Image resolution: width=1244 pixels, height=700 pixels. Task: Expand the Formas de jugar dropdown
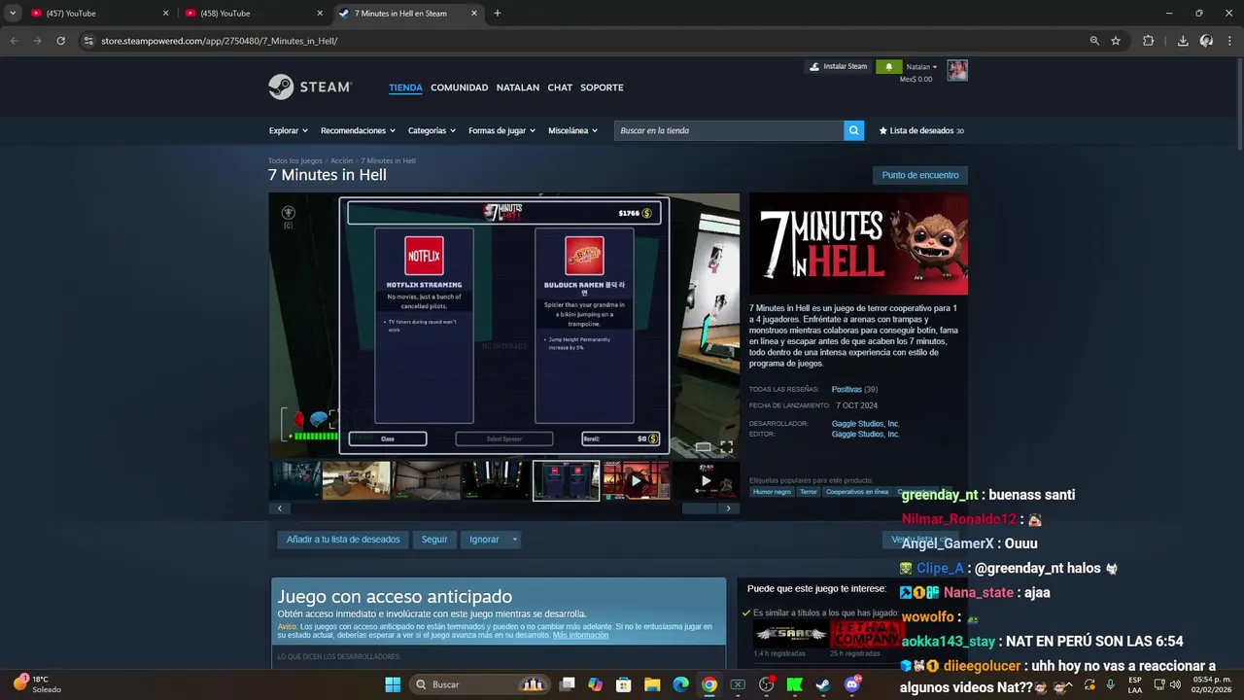pyautogui.click(x=501, y=130)
